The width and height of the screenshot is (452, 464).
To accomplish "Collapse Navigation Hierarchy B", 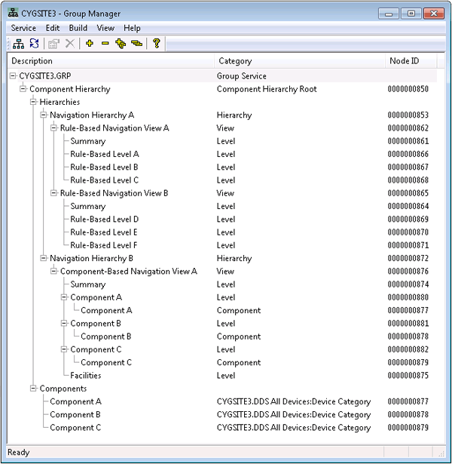I will coord(44,258).
